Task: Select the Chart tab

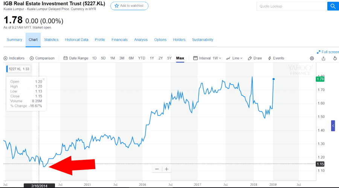Action: [33, 40]
